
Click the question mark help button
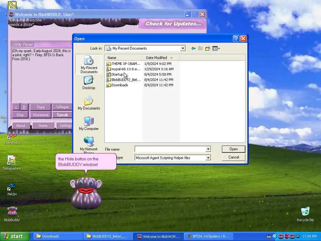236,39
